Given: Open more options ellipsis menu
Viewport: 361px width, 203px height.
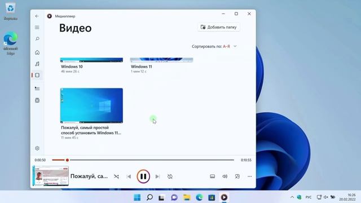Looking at the screenshot, I should tap(249, 176).
